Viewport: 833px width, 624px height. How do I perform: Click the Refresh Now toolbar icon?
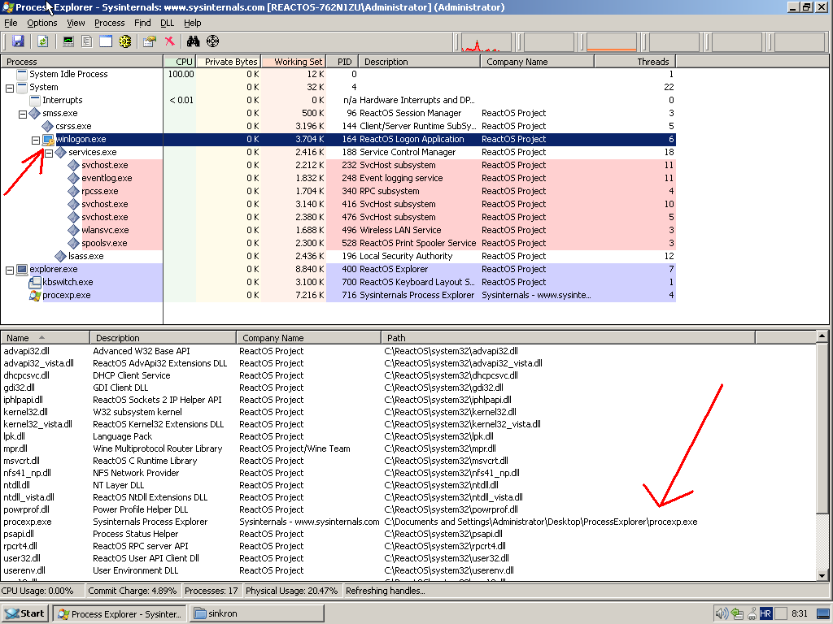coord(43,41)
